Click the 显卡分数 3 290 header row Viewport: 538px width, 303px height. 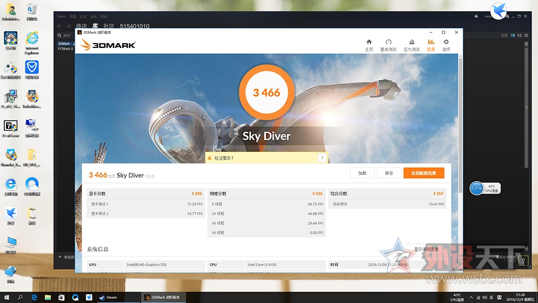click(x=145, y=194)
